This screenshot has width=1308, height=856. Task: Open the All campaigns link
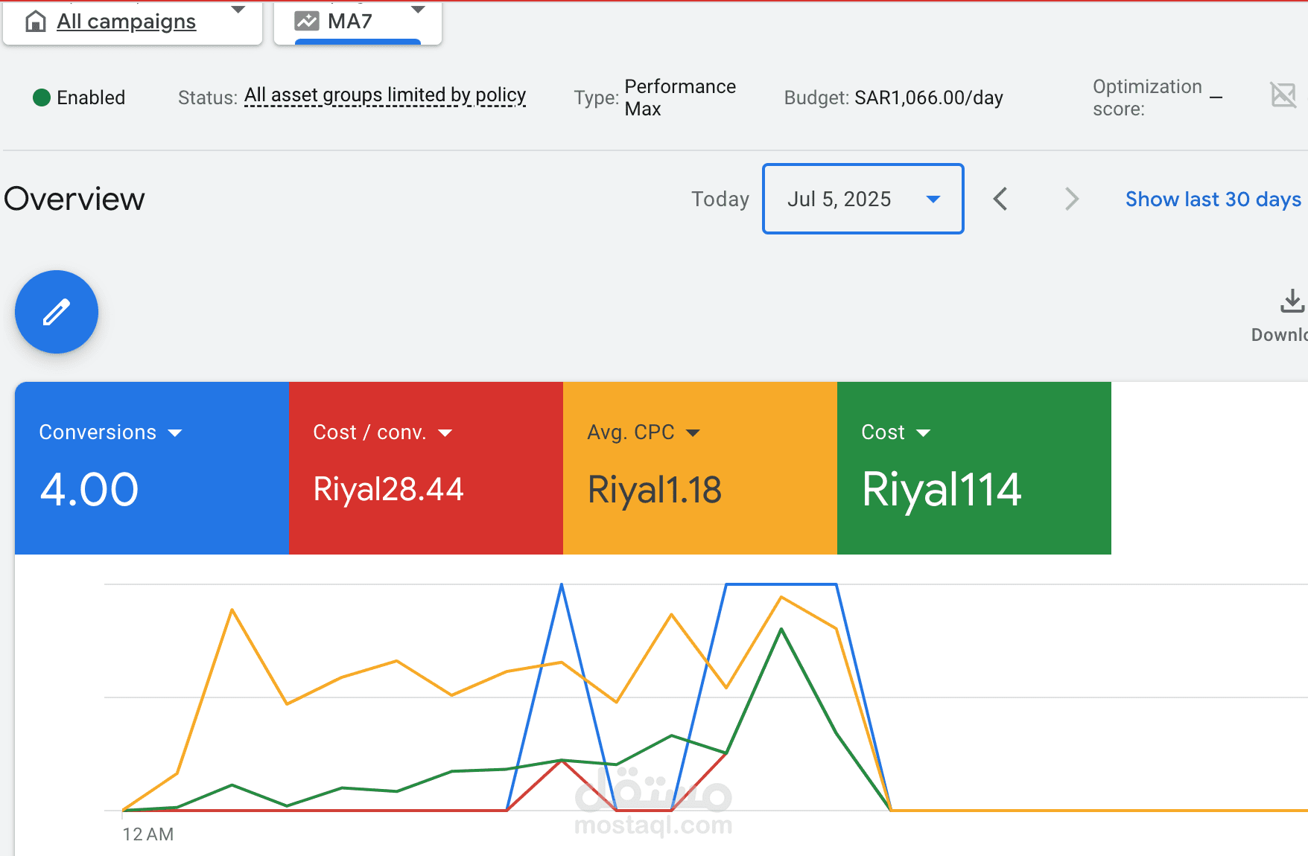point(126,22)
